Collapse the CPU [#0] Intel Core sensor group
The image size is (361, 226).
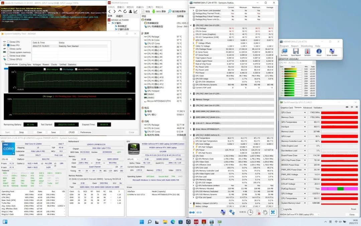click(191, 25)
